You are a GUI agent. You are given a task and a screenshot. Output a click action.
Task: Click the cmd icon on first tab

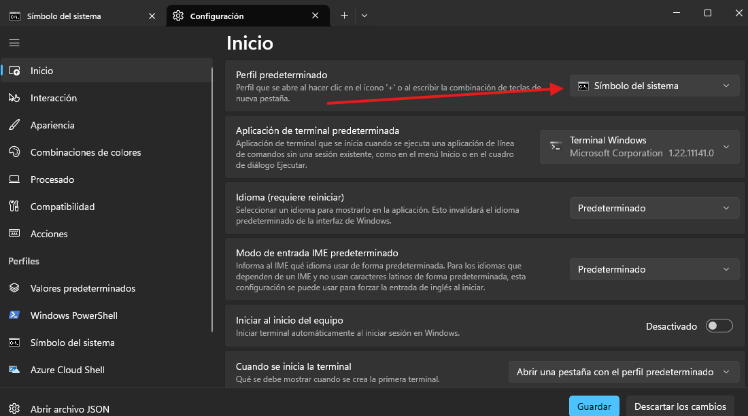pyautogui.click(x=15, y=16)
